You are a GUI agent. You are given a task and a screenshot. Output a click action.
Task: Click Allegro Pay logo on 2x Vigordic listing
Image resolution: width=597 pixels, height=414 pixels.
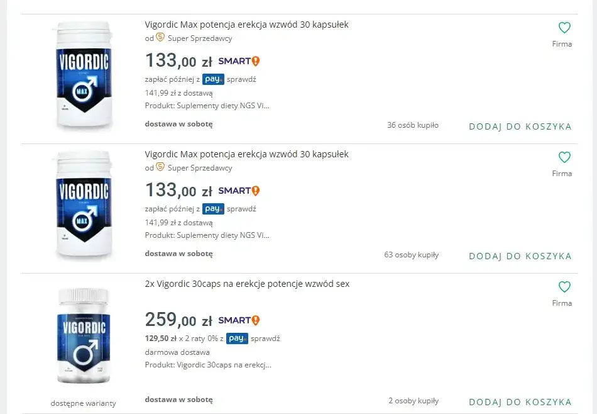click(x=237, y=338)
